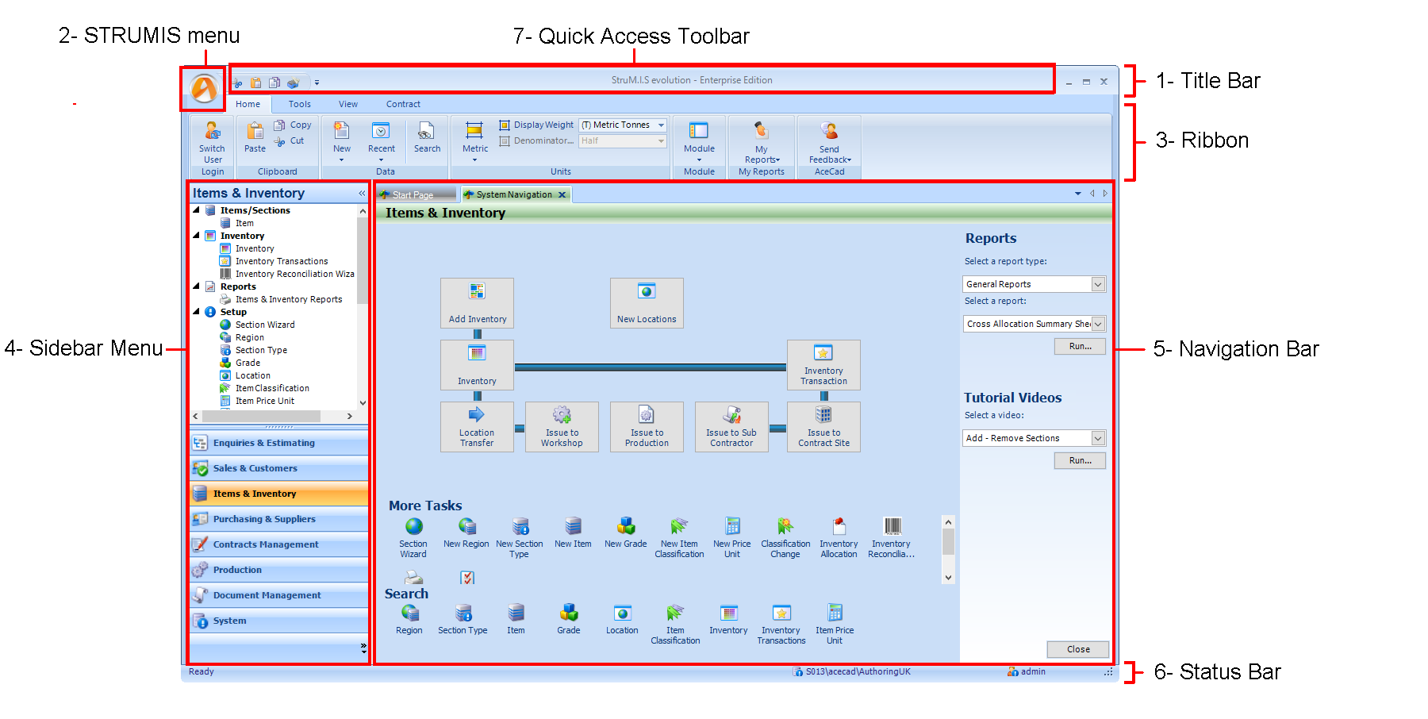Close the System Navigation tab
Image resolution: width=1428 pixels, height=719 pixels.
(x=562, y=194)
